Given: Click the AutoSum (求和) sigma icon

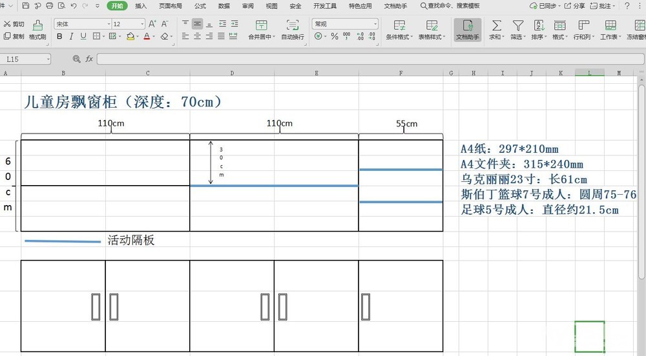Looking at the screenshot, I should [x=496, y=26].
